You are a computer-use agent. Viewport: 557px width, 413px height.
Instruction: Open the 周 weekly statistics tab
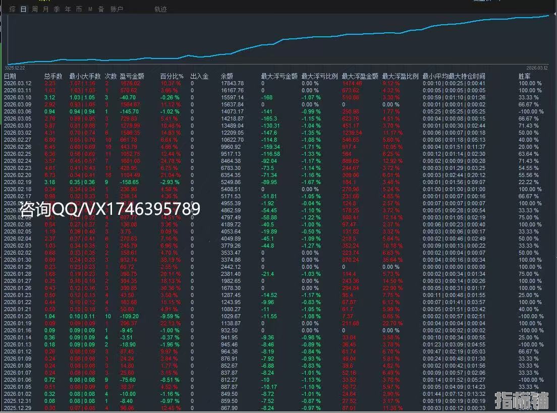34,9
